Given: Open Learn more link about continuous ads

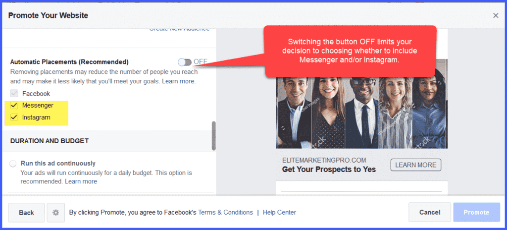Looking at the screenshot, I should click(81, 181).
